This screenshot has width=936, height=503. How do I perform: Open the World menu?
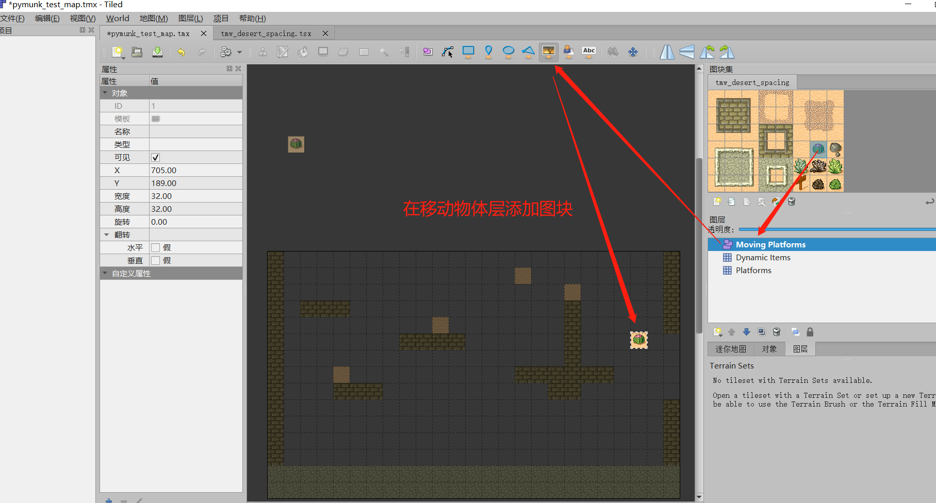coord(117,18)
